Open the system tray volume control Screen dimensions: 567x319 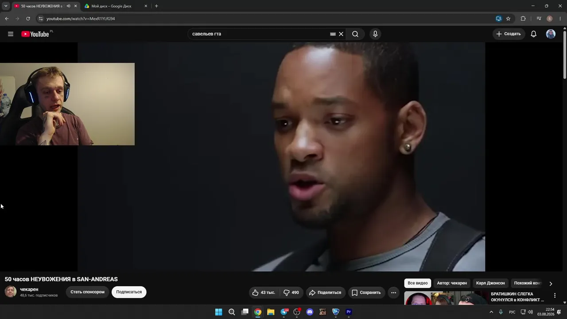530,312
